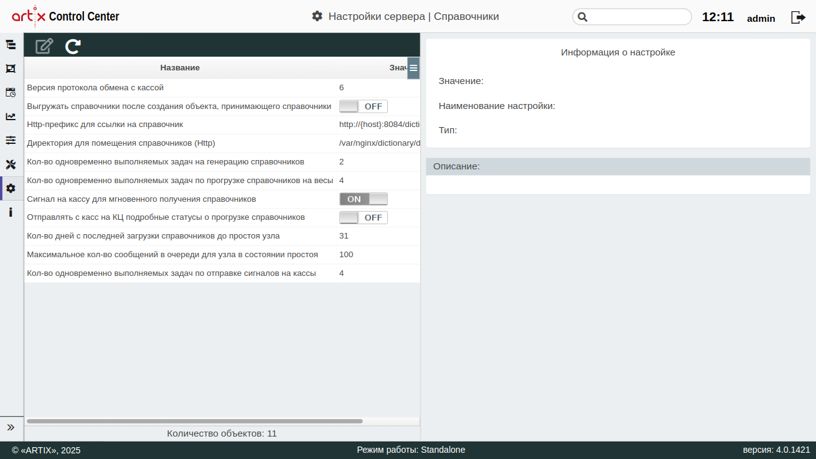Click the sliders sidebar icon

(x=11, y=140)
